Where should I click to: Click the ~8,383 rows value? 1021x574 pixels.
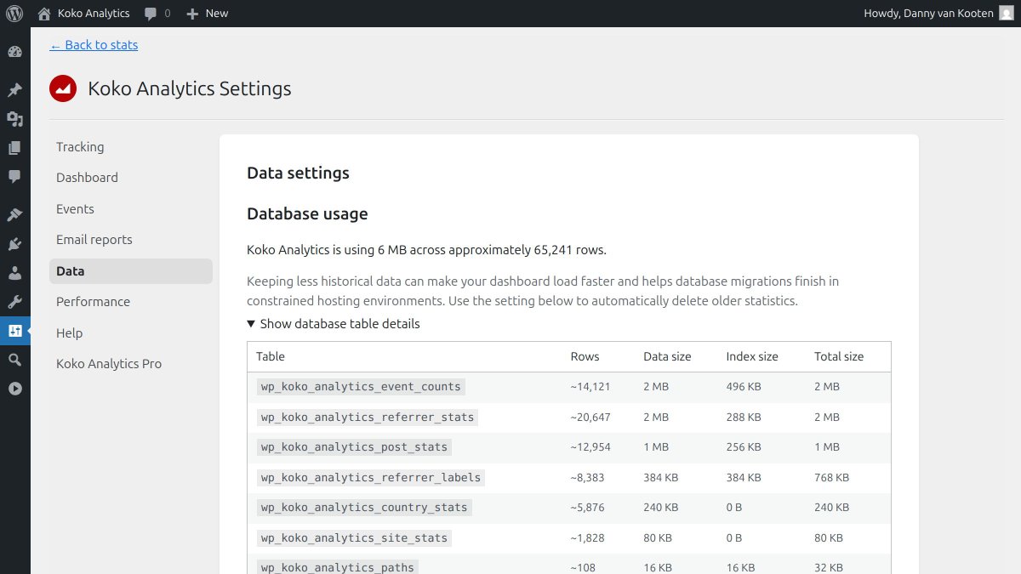pyautogui.click(x=587, y=478)
